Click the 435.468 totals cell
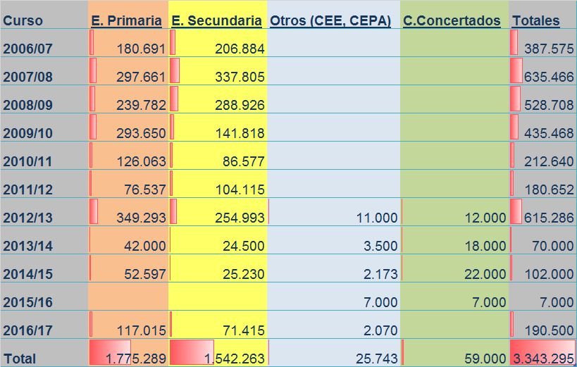Viewport: 577px width, 367px height. point(542,127)
